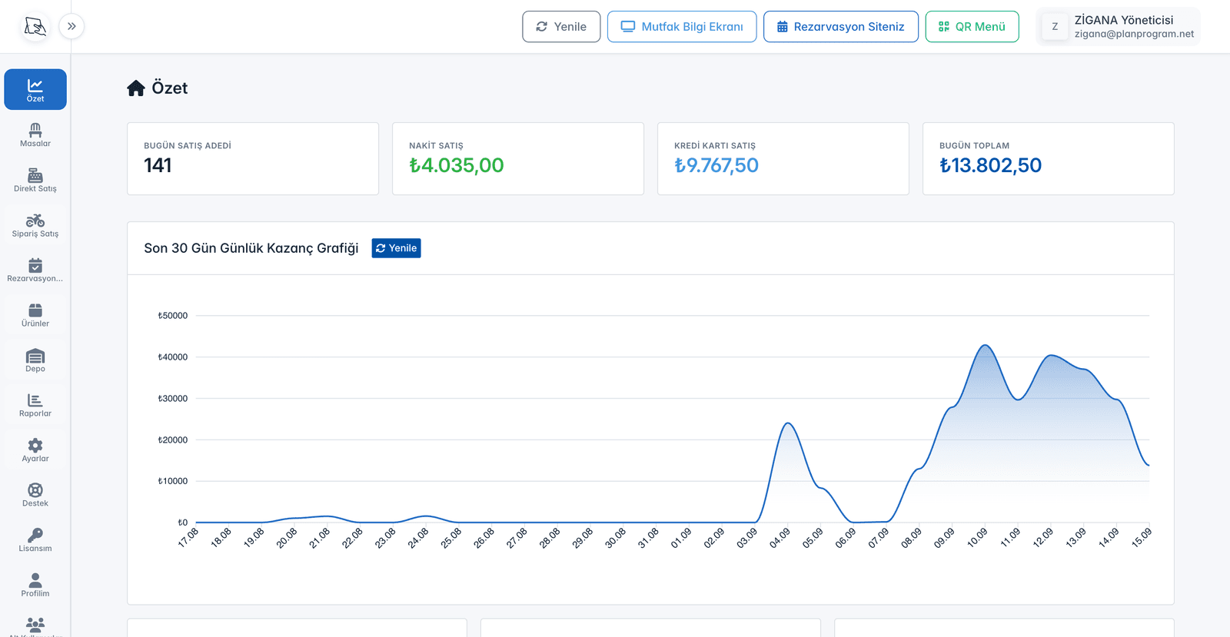Open Direkt Satış cash register

[35, 180]
